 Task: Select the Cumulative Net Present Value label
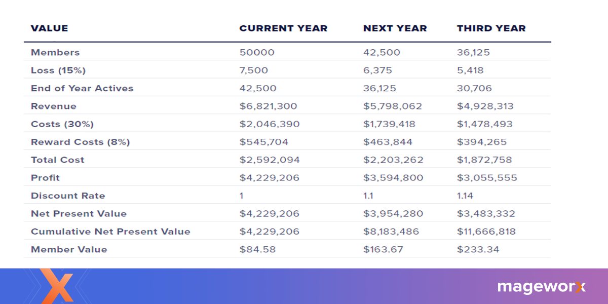(110, 232)
